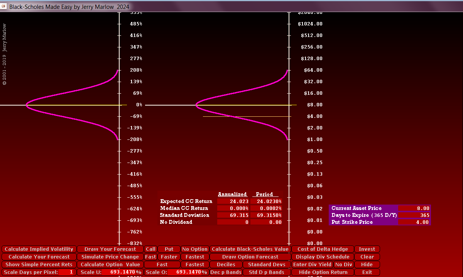Click the $1024.00 price axis label
The image size is (463, 277).
[x=310, y=24]
